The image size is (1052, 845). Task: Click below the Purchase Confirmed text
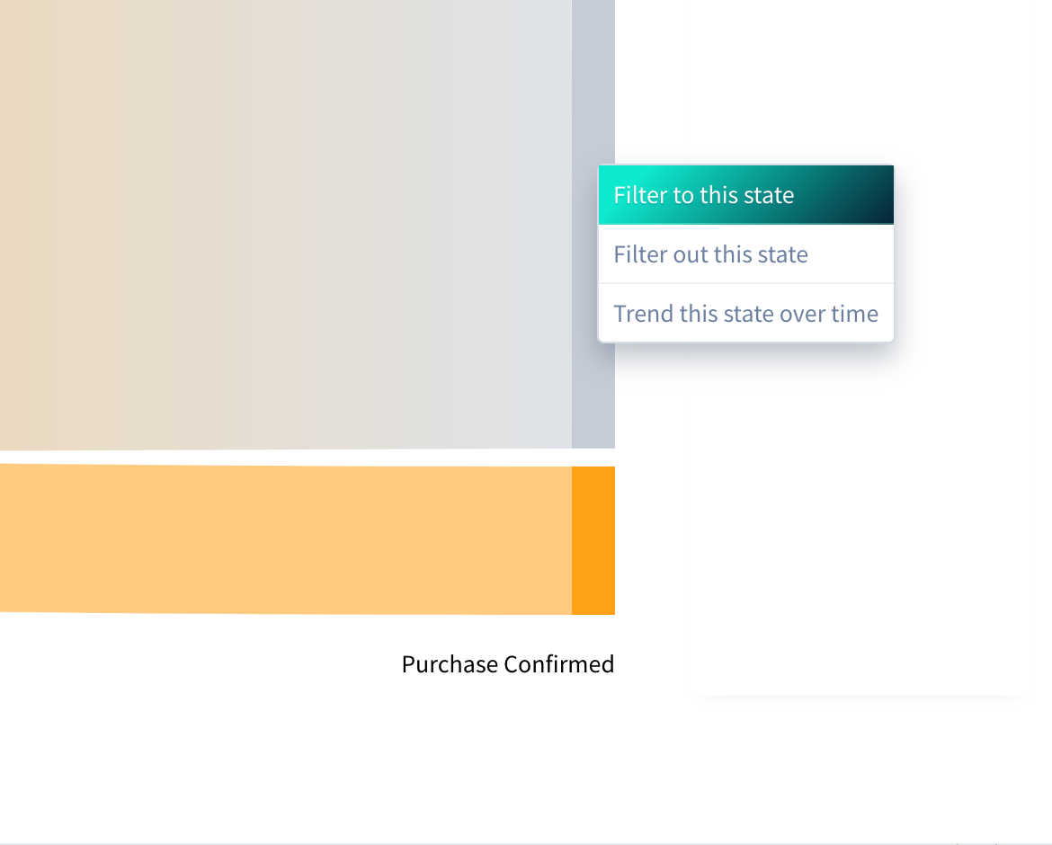click(507, 710)
